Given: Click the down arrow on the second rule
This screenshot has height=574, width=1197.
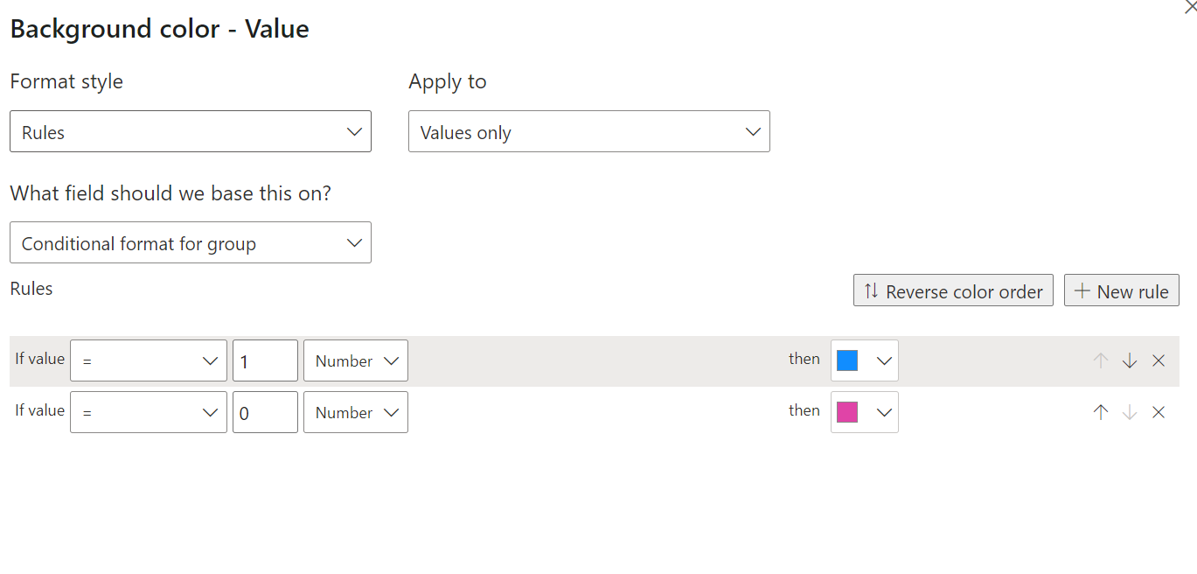Looking at the screenshot, I should (1130, 411).
